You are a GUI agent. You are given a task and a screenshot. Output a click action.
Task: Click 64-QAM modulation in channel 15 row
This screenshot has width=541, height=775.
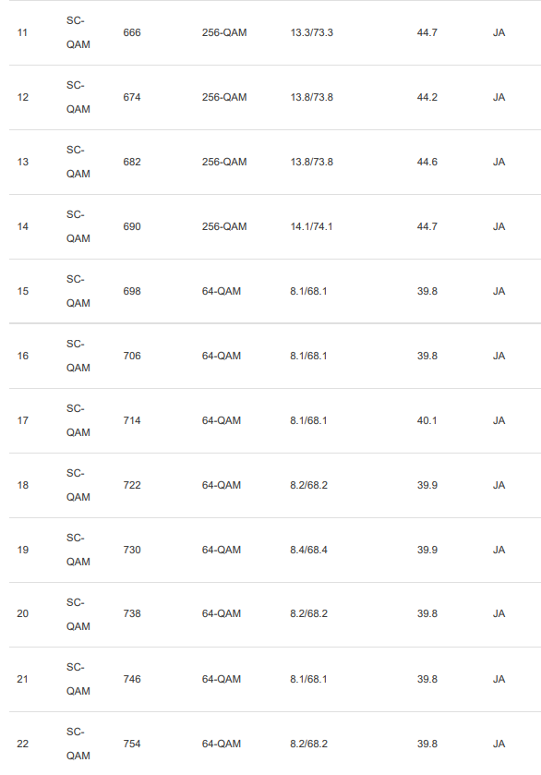[x=222, y=292]
